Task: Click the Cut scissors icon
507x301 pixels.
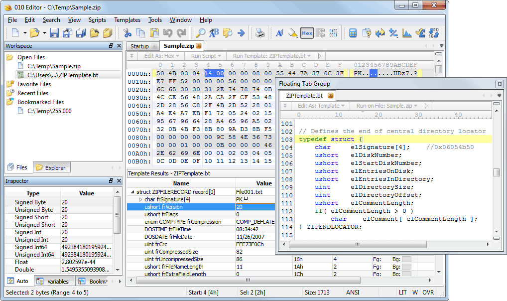Action: 127,33
